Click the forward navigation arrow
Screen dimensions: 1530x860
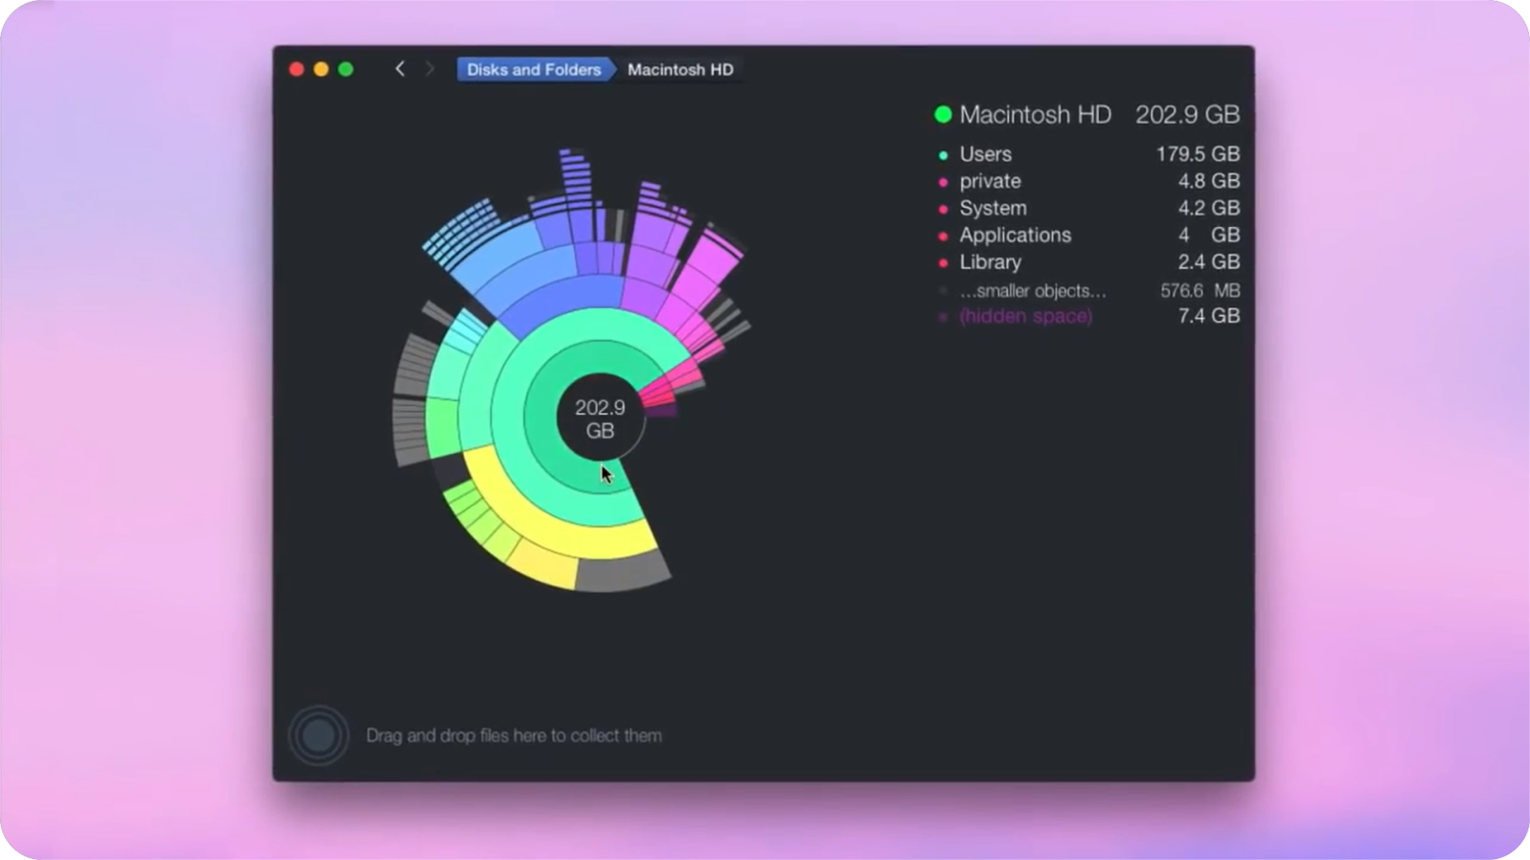click(x=429, y=69)
